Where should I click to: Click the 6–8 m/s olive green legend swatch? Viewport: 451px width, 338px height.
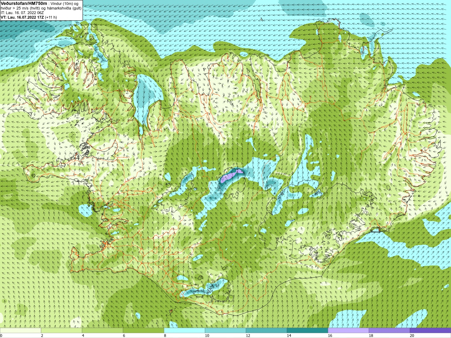[x=143, y=331]
